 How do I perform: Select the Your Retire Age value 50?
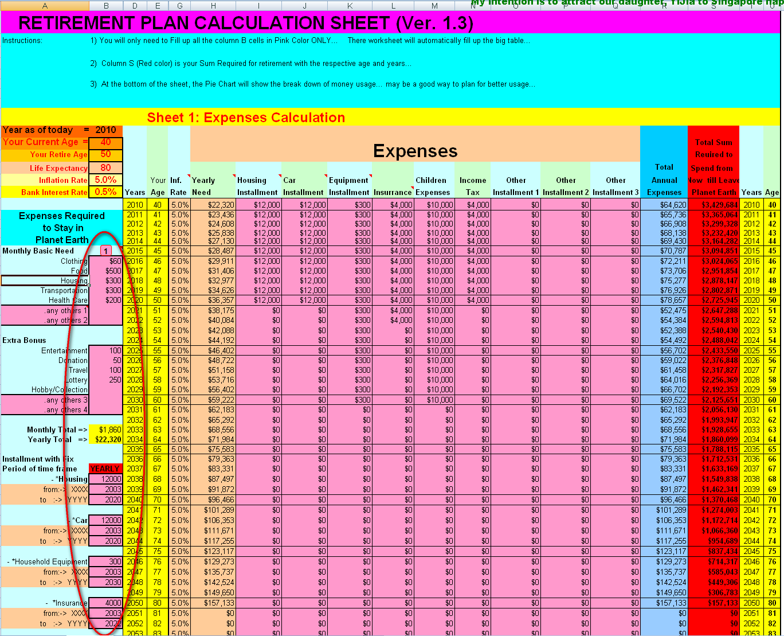tap(106, 154)
